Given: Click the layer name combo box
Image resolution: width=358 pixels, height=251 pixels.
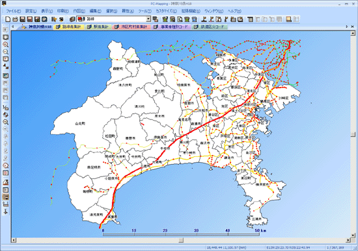Looking at the screenshot, I should (113, 19).
